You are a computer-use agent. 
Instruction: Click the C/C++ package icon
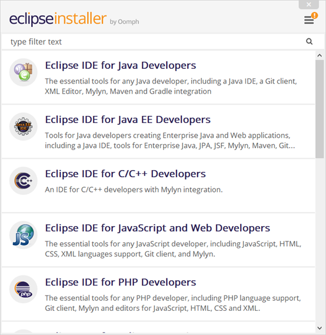pos(24,181)
